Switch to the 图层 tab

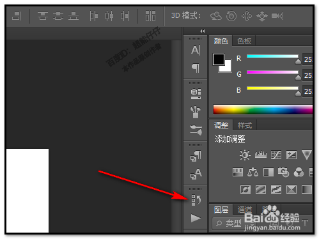click(x=221, y=210)
